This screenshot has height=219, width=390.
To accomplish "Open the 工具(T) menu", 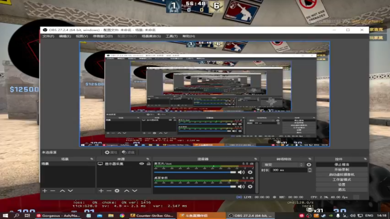I will point(172,36).
